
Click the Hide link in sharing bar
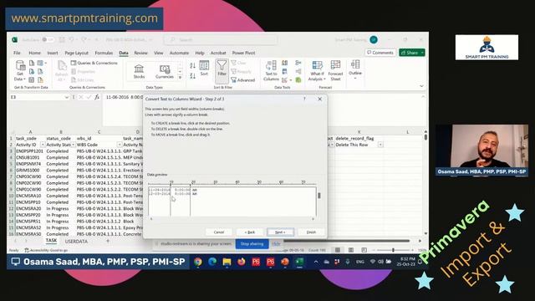pyautogui.click(x=276, y=244)
